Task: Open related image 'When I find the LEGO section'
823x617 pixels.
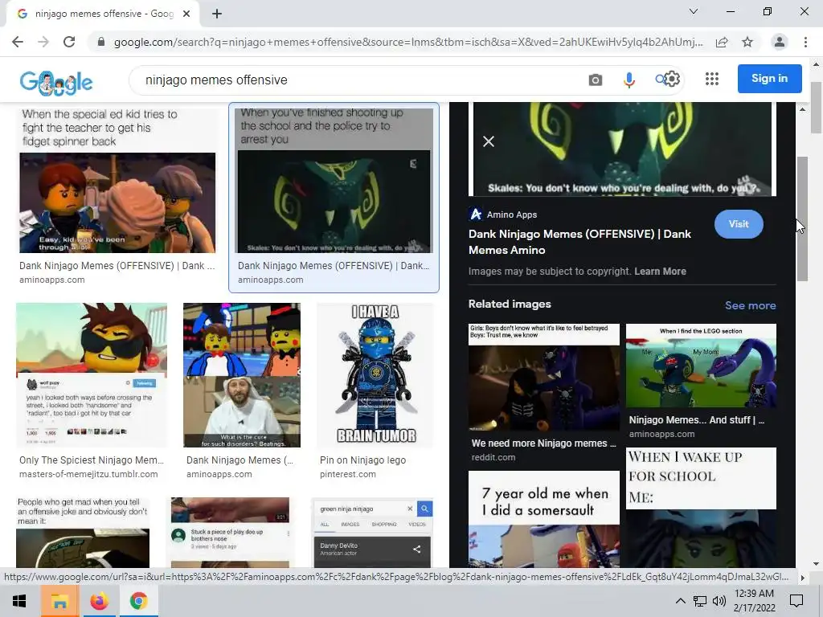Action: pyautogui.click(x=701, y=366)
